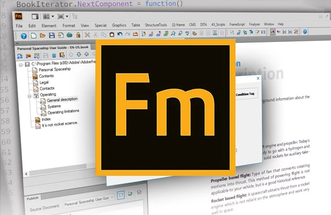
Task: Open the Edit menu
Action: pos(32,26)
